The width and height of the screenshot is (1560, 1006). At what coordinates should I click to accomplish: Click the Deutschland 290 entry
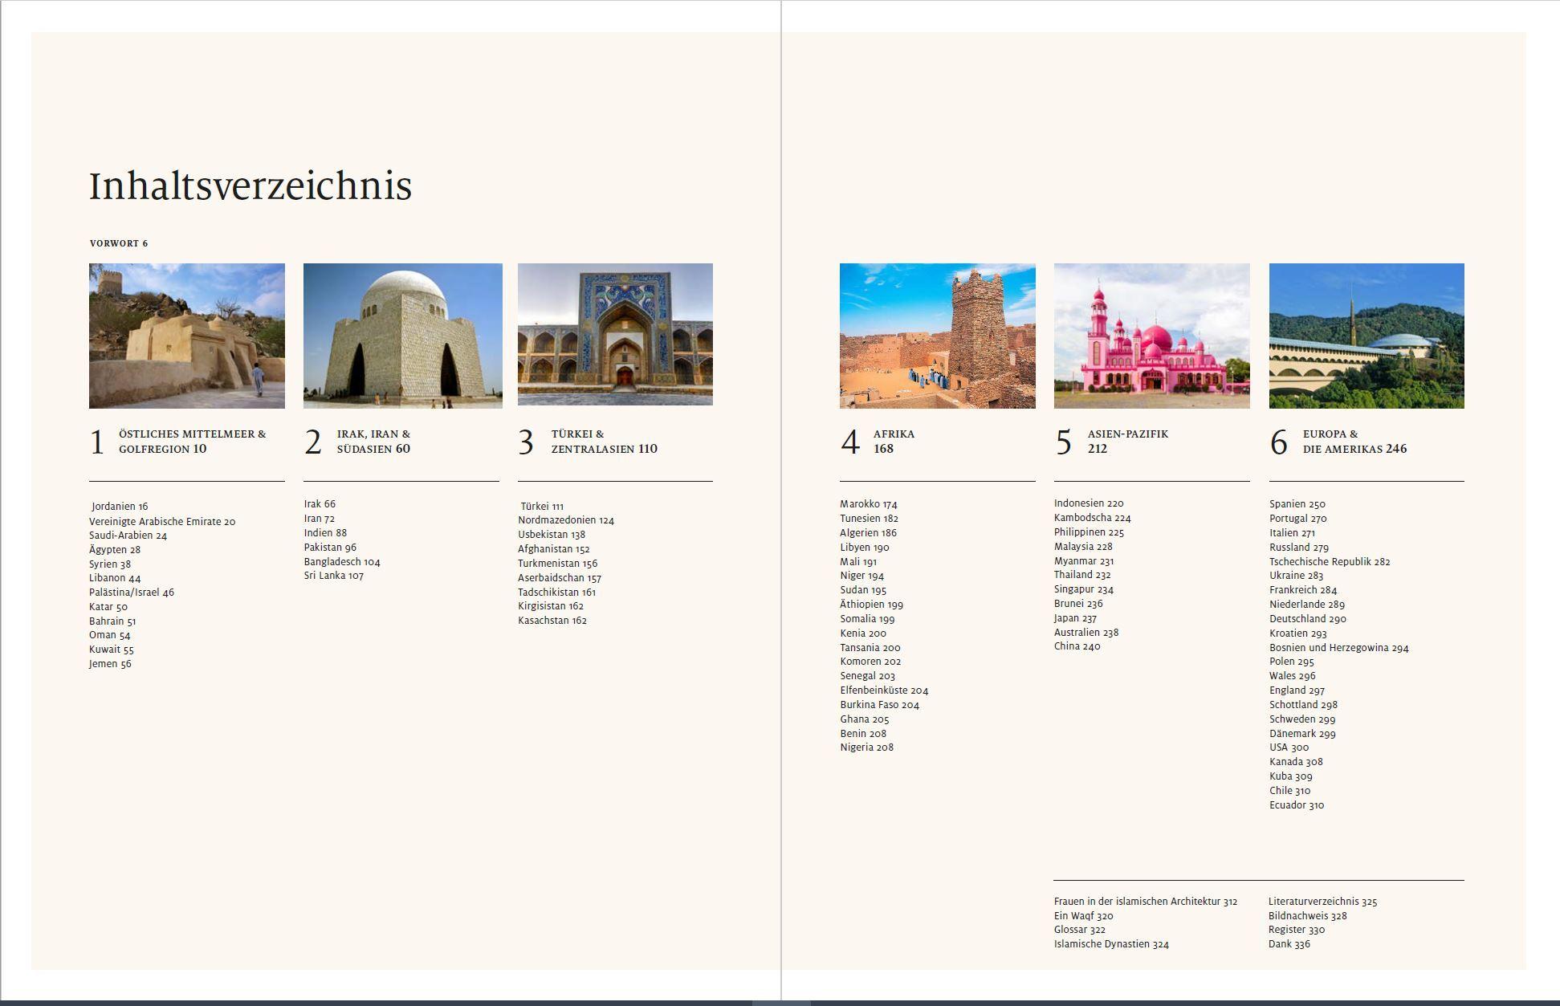coord(1307,619)
